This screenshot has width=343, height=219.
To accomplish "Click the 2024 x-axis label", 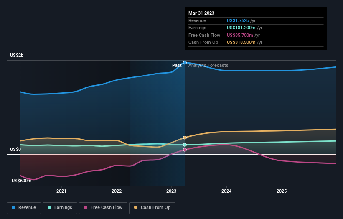I will coord(226,191).
